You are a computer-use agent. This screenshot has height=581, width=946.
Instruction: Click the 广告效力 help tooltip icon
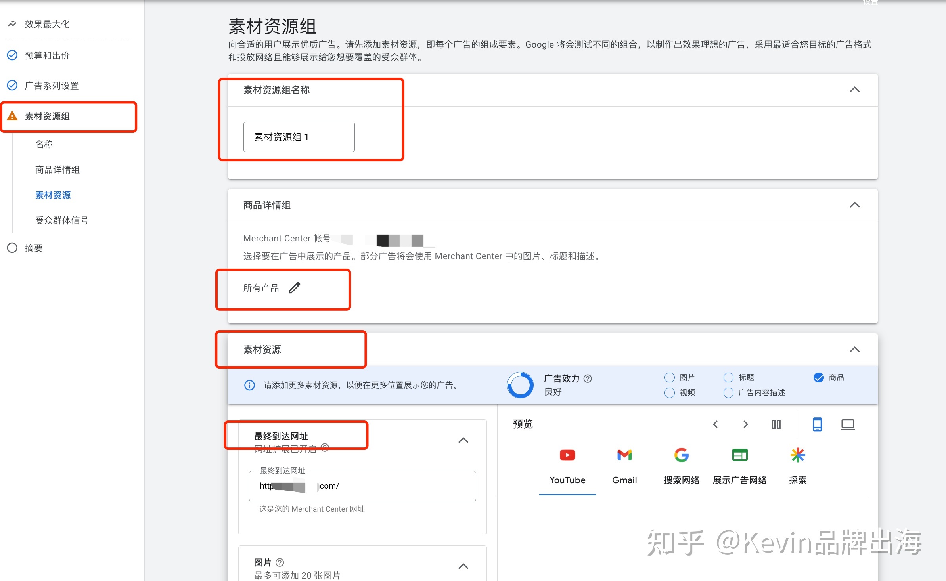pyautogui.click(x=588, y=377)
